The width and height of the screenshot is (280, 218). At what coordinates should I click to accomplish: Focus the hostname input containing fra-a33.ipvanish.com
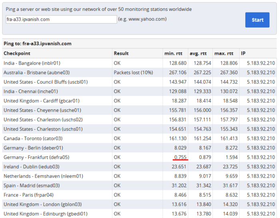tap(61, 19)
